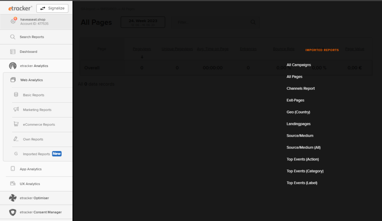Open Channels Report

pyautogui.click(x=301, y=89)
